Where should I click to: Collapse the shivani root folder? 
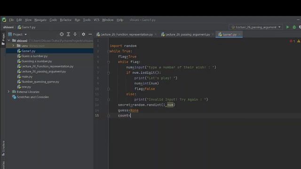[x=9, y=41]
